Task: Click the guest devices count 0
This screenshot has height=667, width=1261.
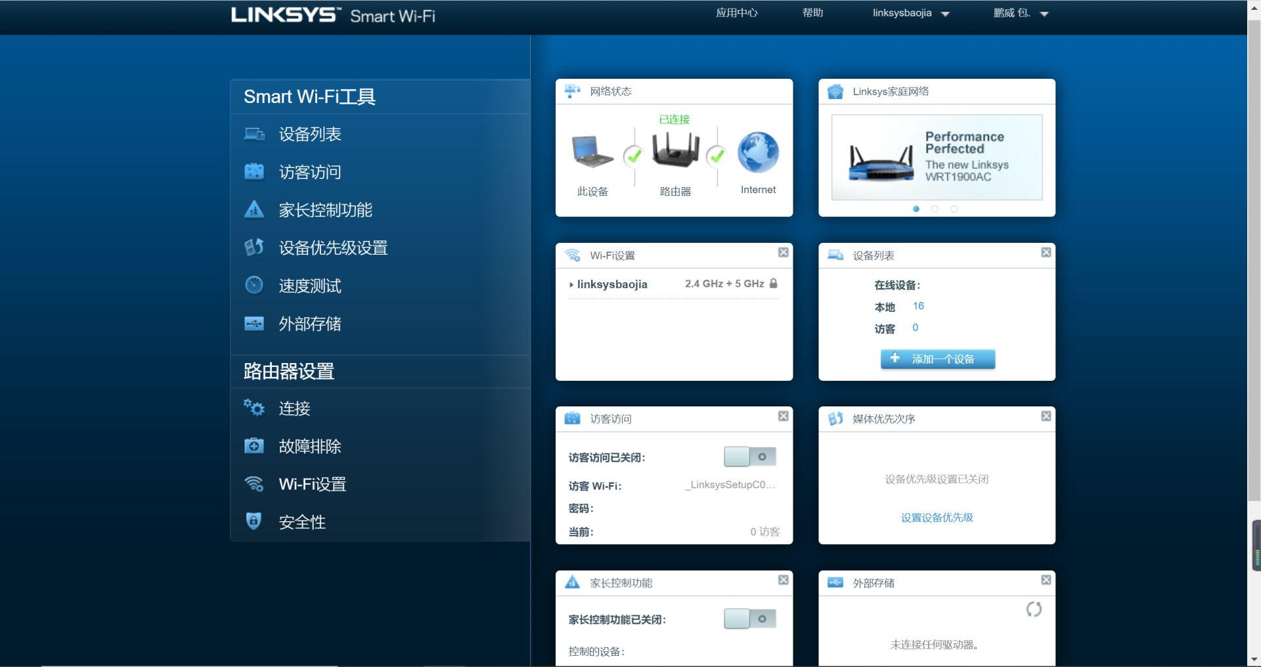Action: (x=915, y=328)
